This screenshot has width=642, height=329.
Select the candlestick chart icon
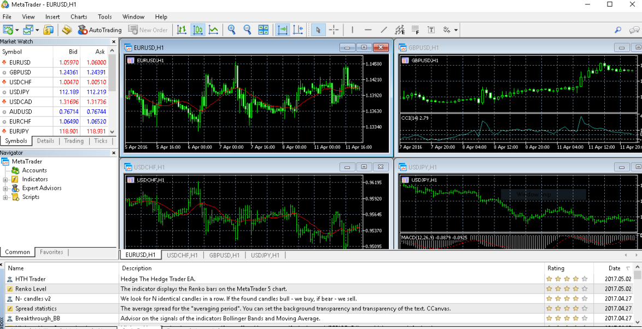tap(198, 30)
